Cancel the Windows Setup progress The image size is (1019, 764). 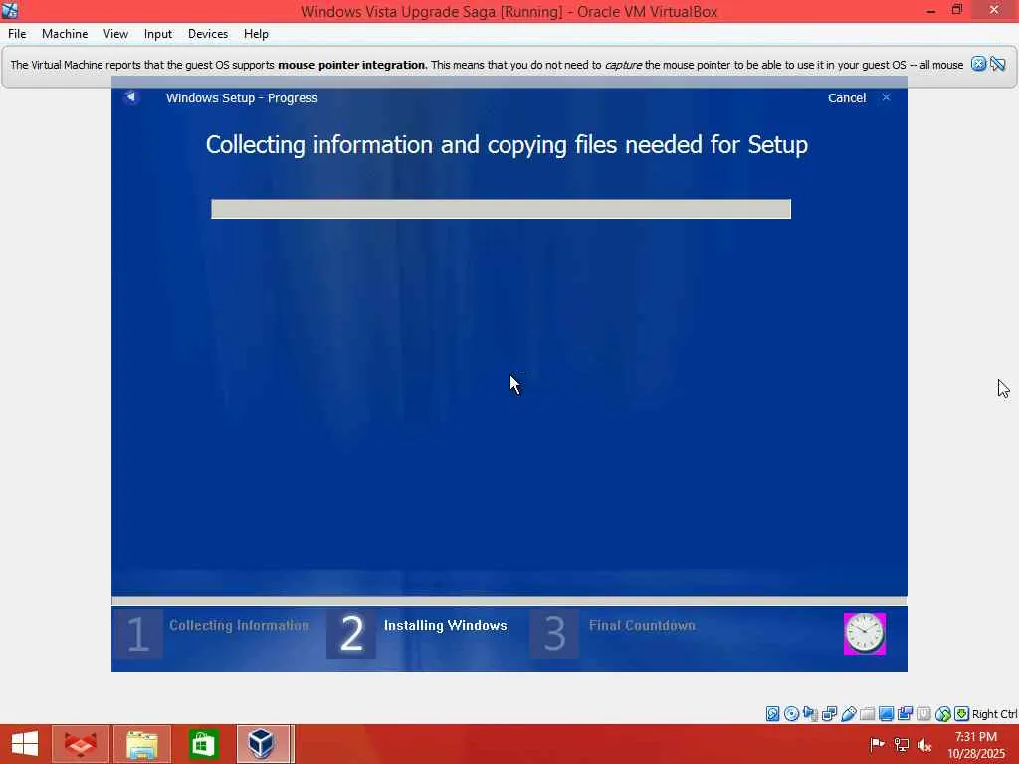[x=847, y=98]
